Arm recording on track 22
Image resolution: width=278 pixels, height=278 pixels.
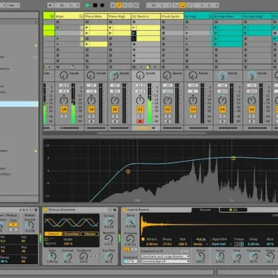[x=168, y=122]
